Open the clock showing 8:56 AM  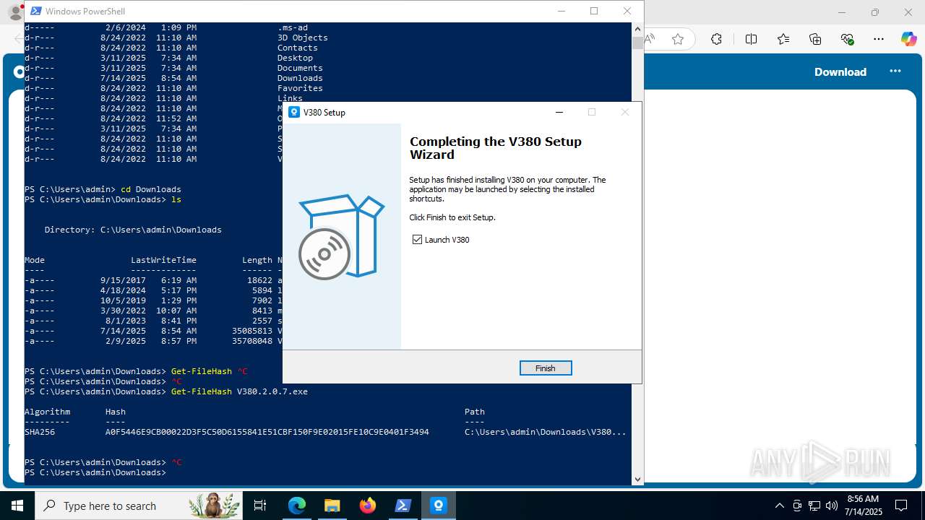click(x=863, y=506)
